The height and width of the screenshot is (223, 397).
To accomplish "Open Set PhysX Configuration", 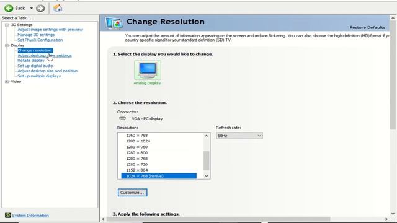I will point(40,40).
